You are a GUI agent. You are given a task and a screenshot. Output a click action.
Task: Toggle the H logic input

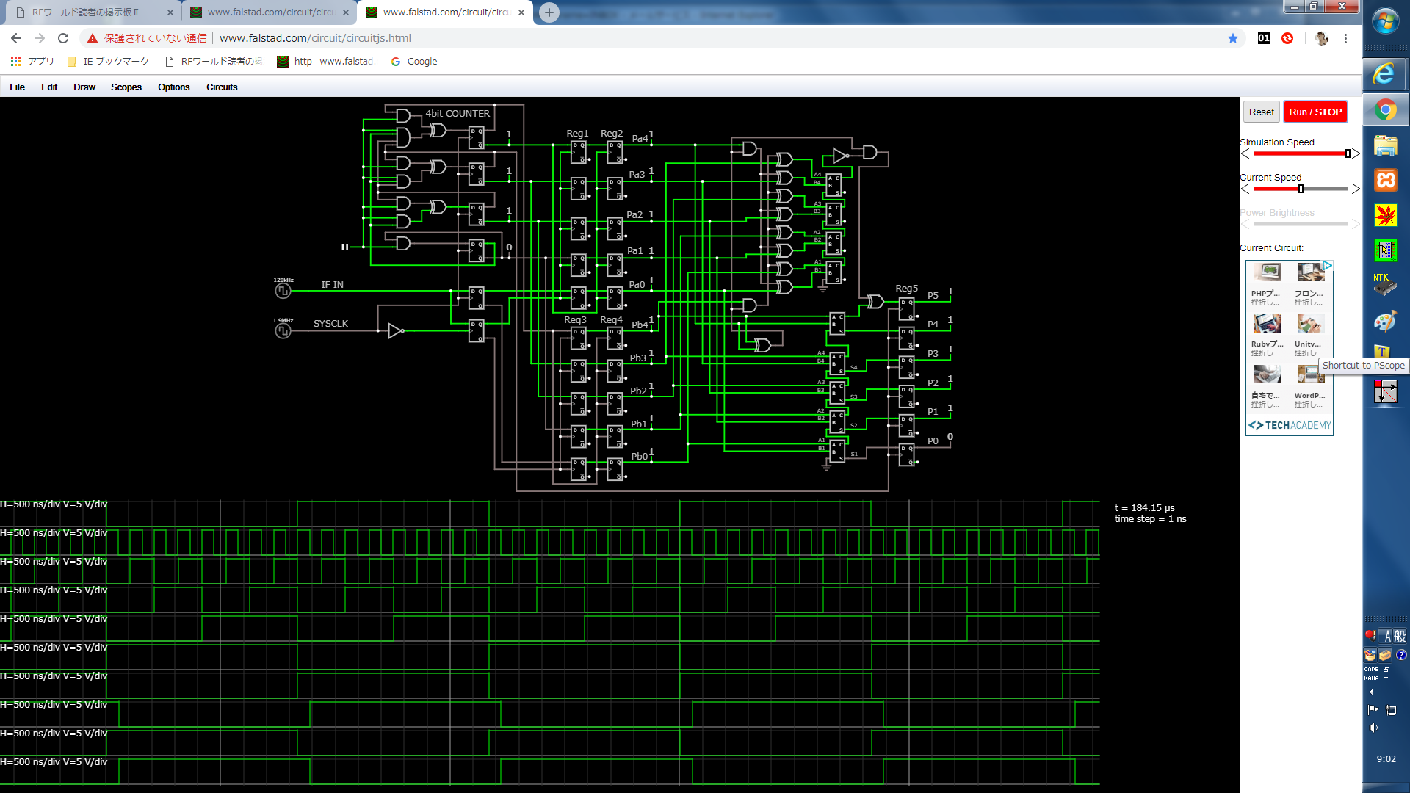click(344, 247)
